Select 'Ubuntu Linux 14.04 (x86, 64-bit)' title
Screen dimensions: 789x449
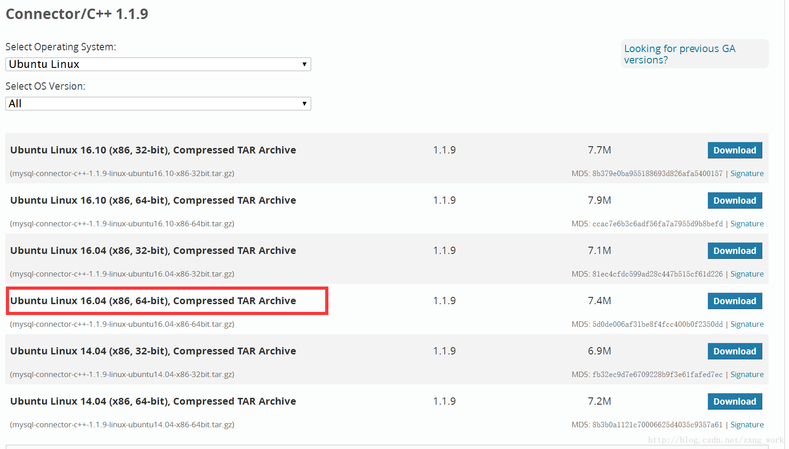tap(153, 401)
